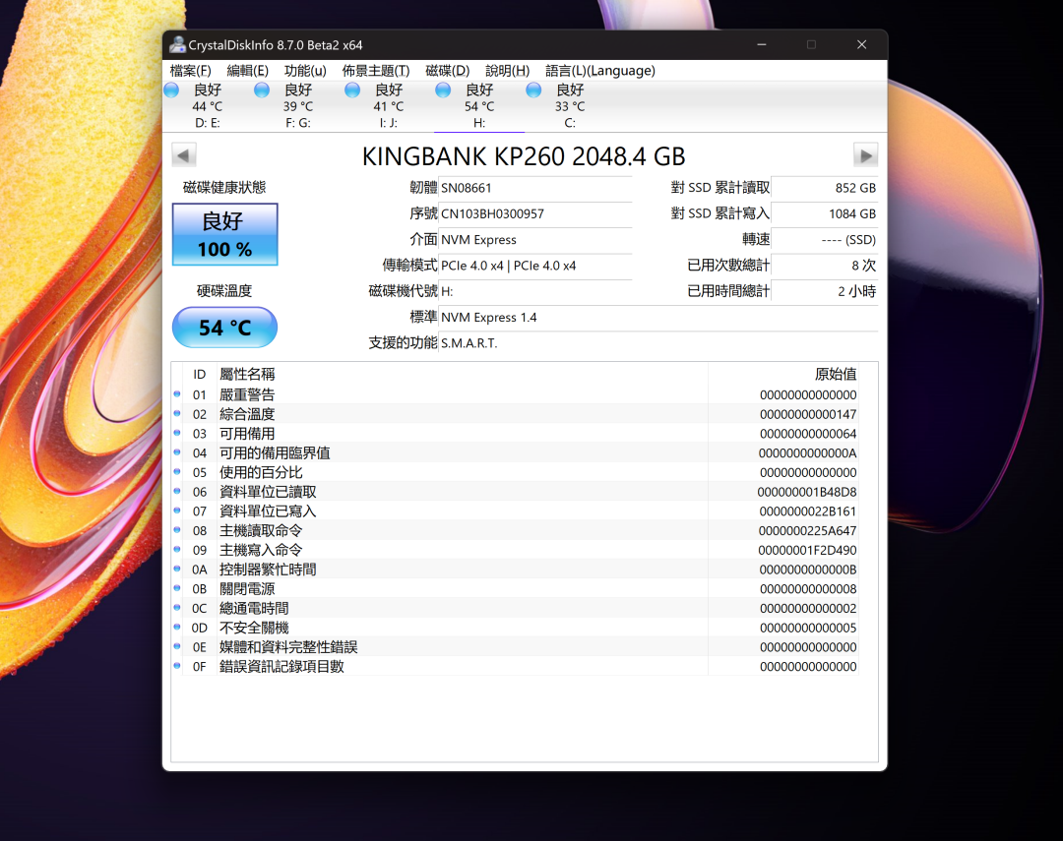Click status dot for attribute 01 嚴重警告
Viewport: 1063px width, 841px height.
point(177,393)
